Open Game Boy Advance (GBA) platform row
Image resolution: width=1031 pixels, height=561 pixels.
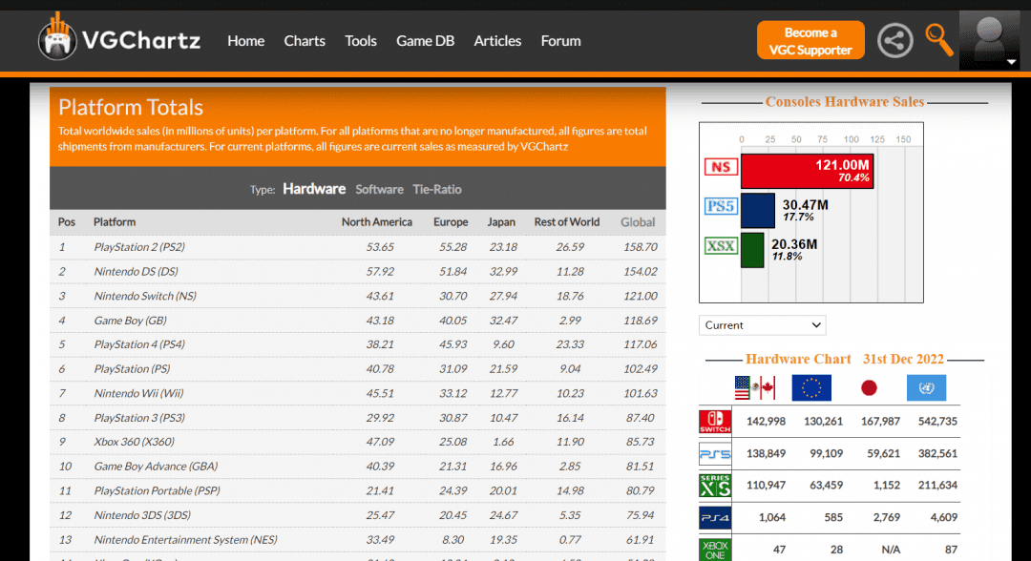pos(358,467)
